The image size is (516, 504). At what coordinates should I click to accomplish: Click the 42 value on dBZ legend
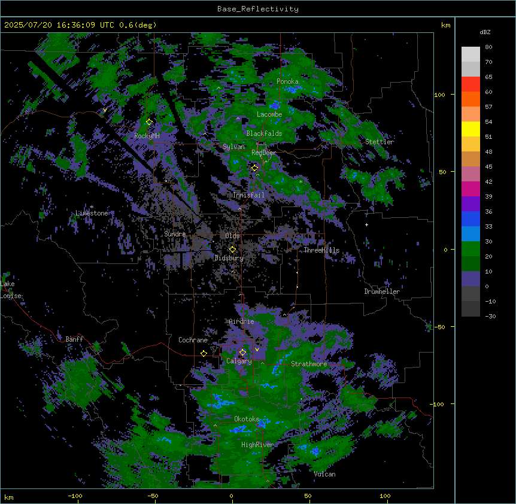488,181
